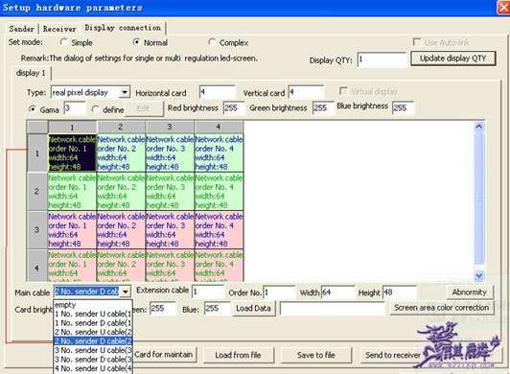Select row header 2 in grid
Screen dimensions: 510x374
pyautogui.click(x=37, y=192)
